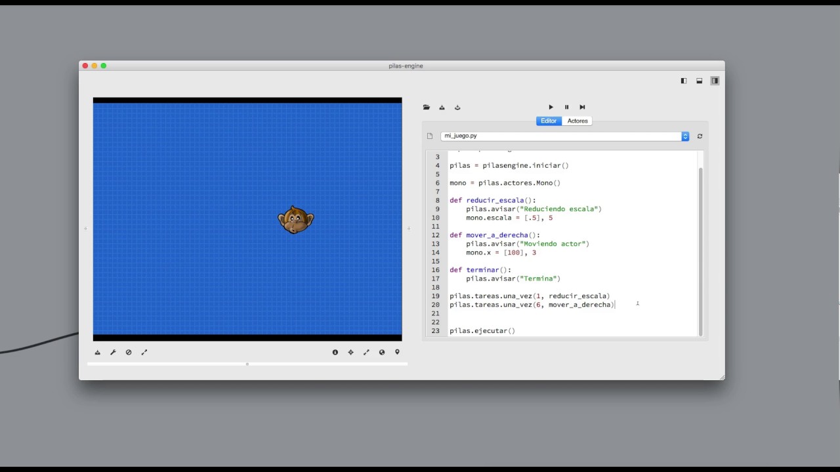Click the slider handle below the canvas toolbar
Viewport: 840px width, 472px height.
[247, 364]
